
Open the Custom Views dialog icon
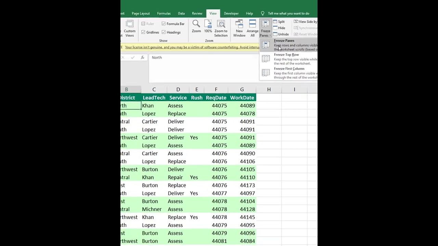[x=129, y=24]
